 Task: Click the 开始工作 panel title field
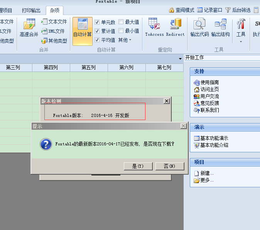tap(222, 58)
